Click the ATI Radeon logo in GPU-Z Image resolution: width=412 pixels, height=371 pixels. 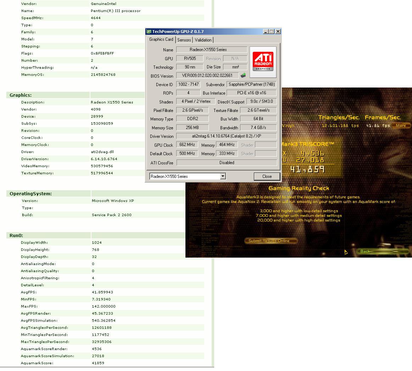pos(263,62)
